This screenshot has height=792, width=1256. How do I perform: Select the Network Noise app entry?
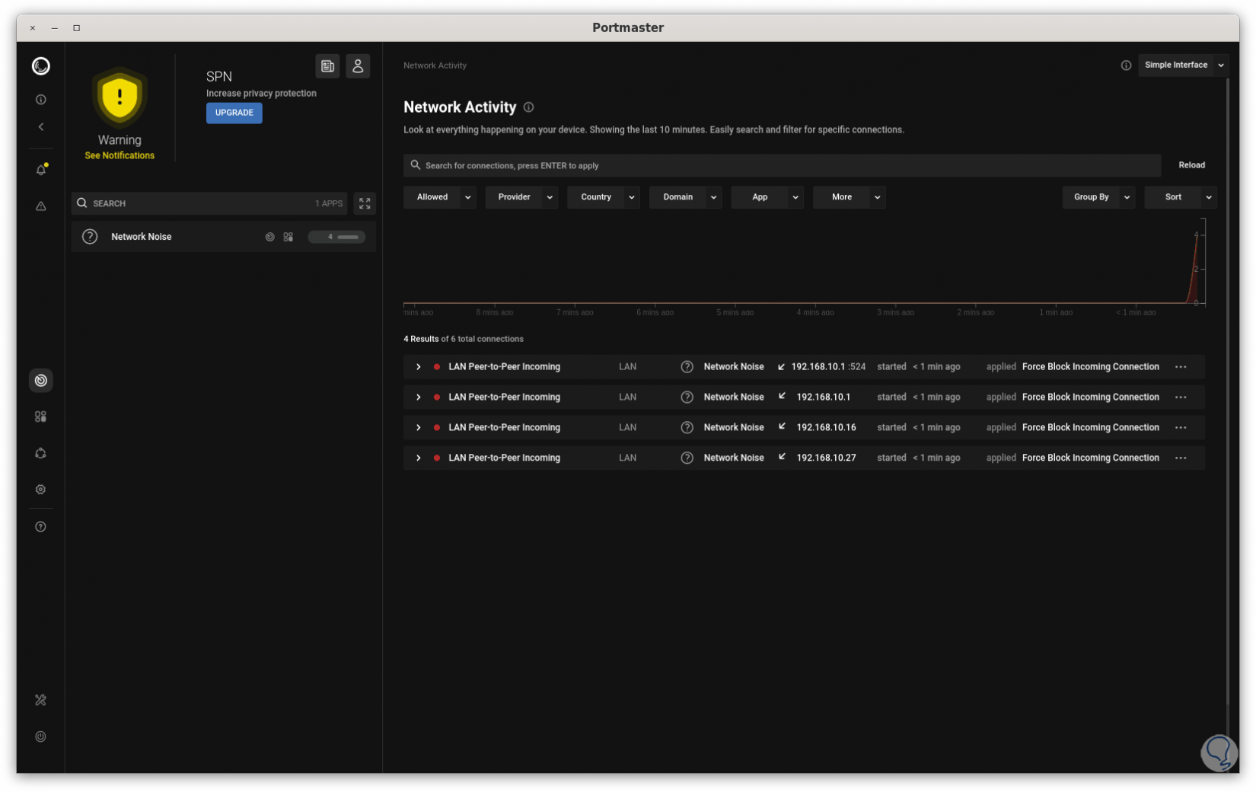(224, 238)
